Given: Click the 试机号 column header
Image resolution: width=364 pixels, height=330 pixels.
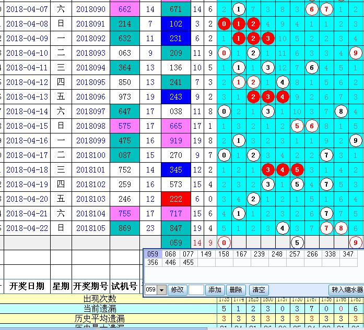Looking at the screenshot, I should [x=125, y=286].
